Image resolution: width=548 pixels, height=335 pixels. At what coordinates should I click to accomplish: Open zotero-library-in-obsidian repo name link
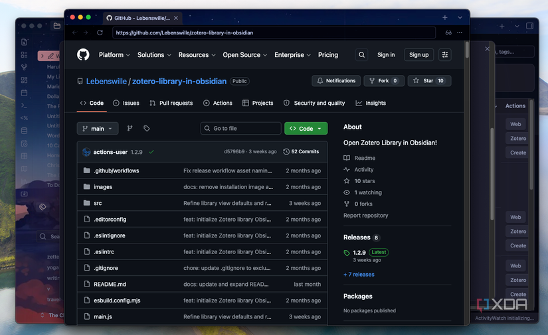179,82
